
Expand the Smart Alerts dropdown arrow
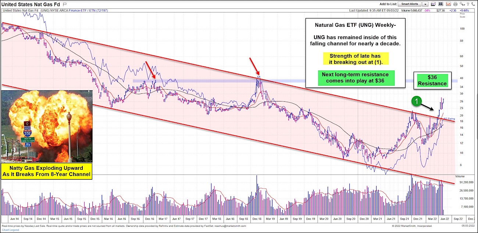pos(425,4)
